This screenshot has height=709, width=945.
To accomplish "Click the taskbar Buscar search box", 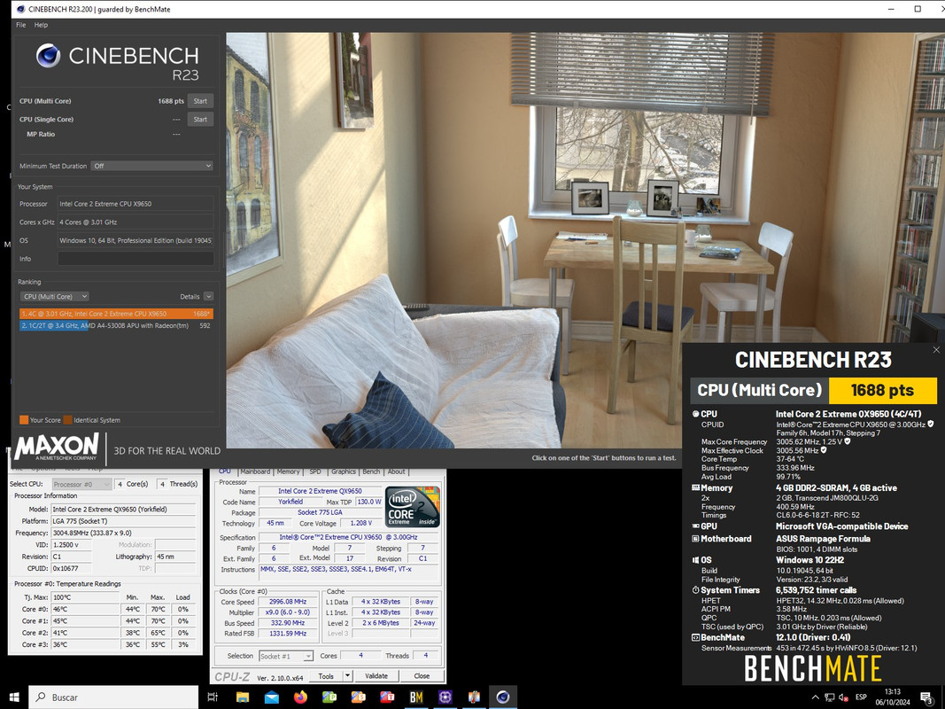I will click(113, 697).
